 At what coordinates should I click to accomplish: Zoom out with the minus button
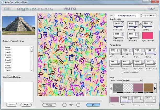pyautogui.click(x=64, y=105)
